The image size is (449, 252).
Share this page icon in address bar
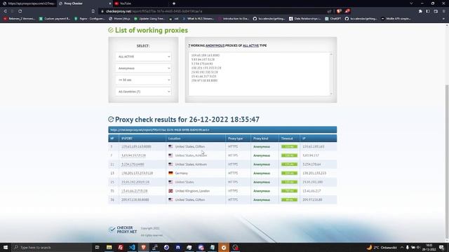[x=329, y=11]
